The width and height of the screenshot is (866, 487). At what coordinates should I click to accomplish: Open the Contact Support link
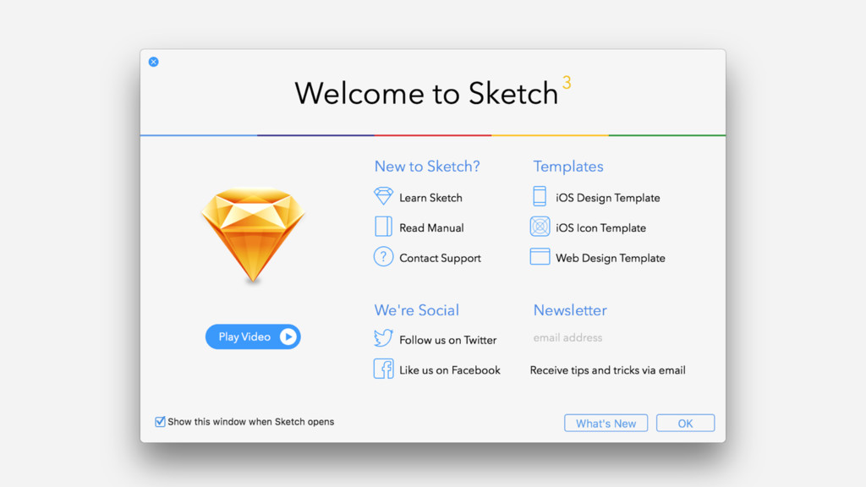click(440, 259)
